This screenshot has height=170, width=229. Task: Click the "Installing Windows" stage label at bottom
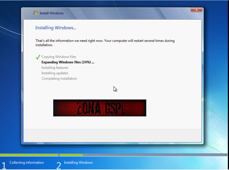tap(78, 163)
